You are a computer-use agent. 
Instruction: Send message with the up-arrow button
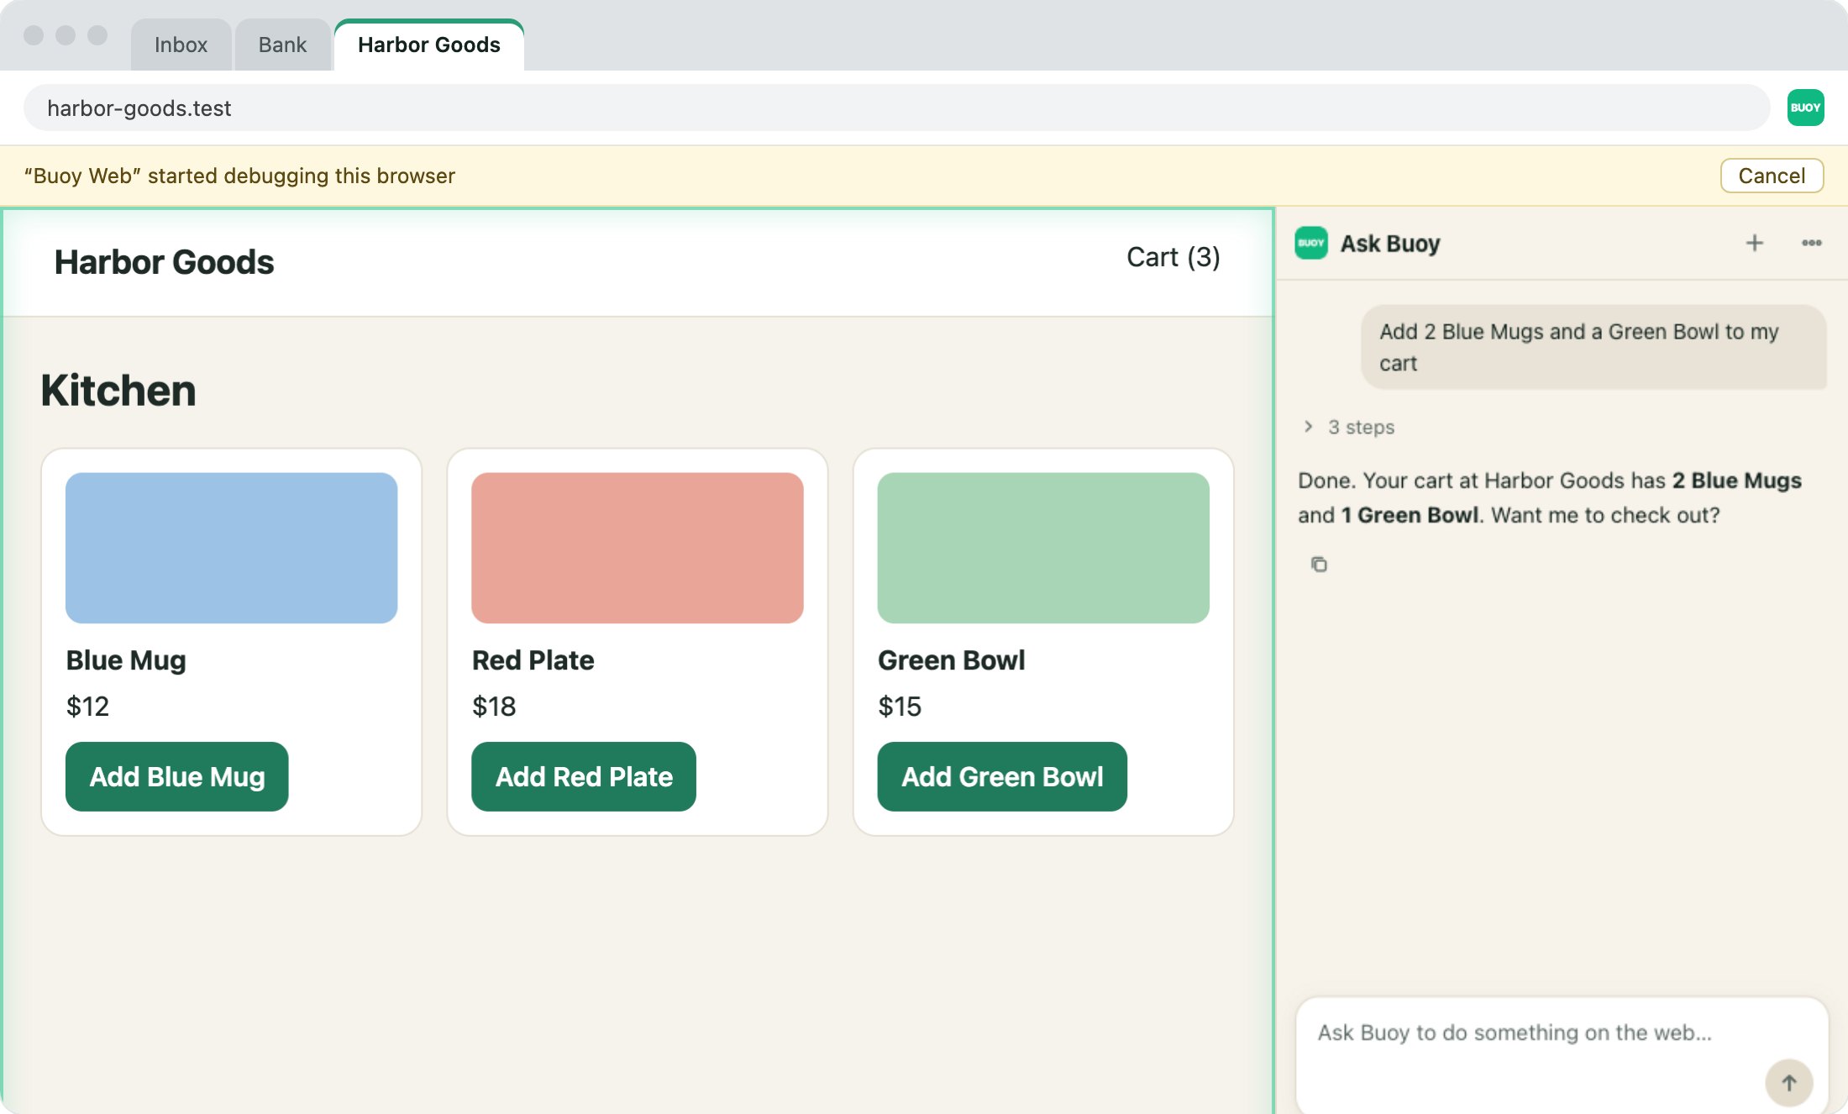1788,1082
